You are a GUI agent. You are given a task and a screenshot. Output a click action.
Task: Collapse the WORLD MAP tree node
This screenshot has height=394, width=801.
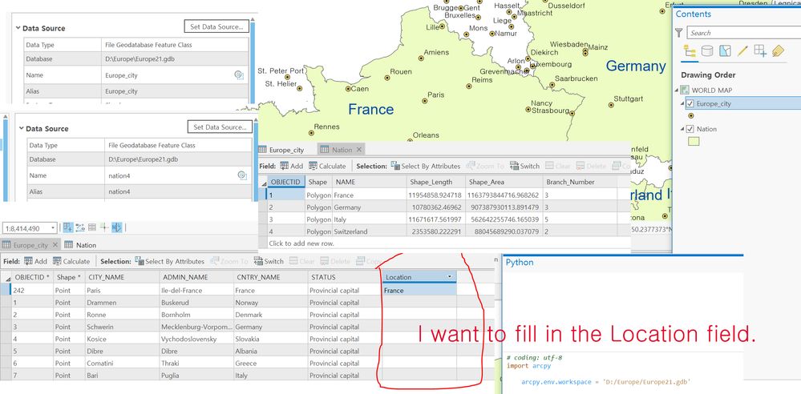678,90
